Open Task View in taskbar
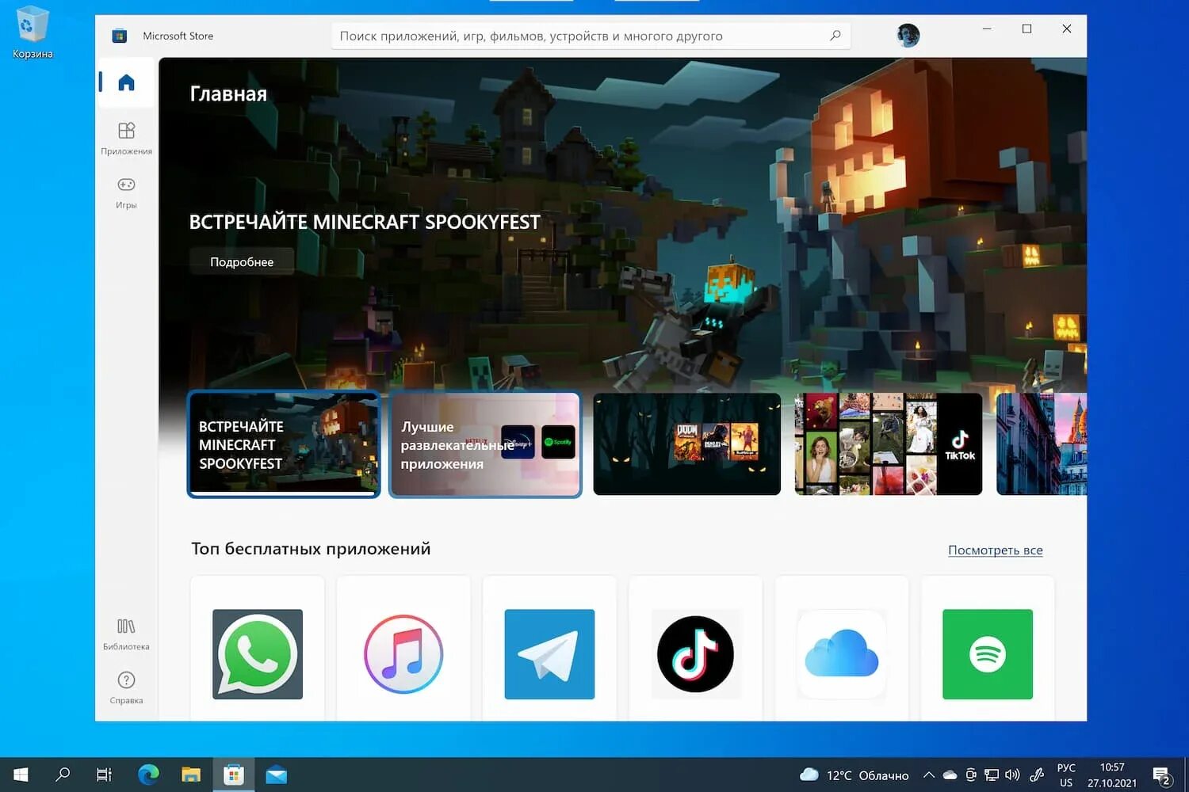 point(104,775)
